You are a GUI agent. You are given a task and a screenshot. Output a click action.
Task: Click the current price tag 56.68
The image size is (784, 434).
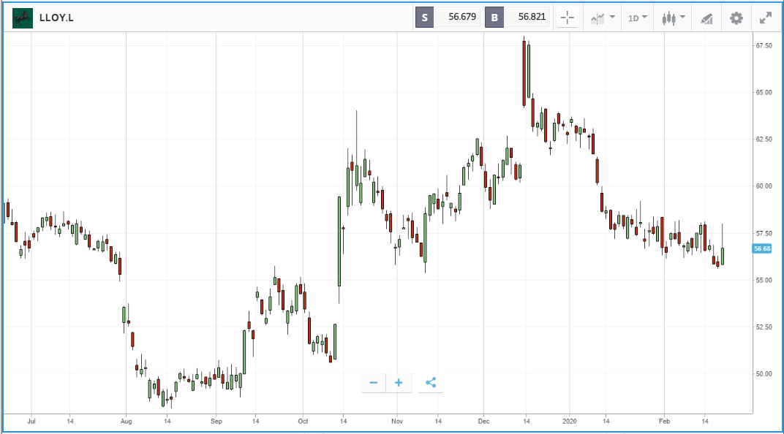pyautogui.click(x=762, y=248)
